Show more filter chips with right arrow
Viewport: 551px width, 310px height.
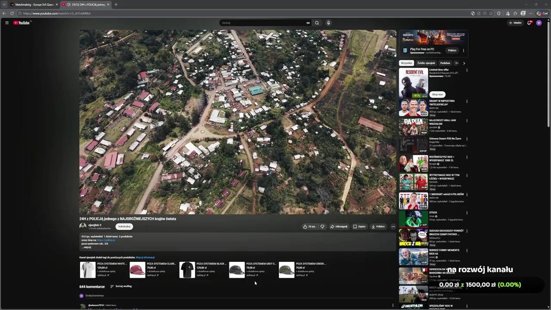click(464, 63)
